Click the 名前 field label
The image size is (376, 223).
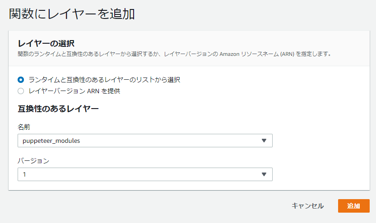(x=24, y=127)
